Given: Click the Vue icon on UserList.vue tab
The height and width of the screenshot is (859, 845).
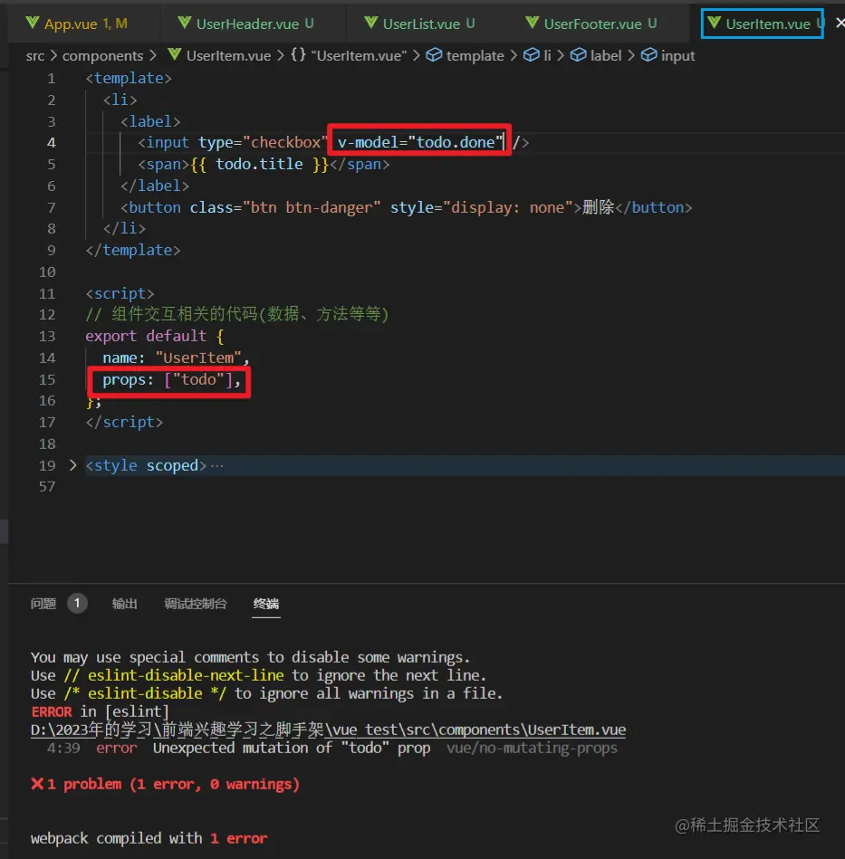Looking at the screenshot, I should click(371, 23).
